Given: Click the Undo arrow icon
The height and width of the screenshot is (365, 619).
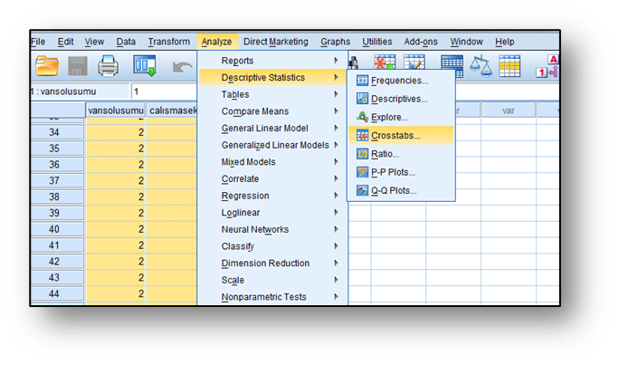Looking at the screenshot, I should pyautogui.click(x=182, y=67).
